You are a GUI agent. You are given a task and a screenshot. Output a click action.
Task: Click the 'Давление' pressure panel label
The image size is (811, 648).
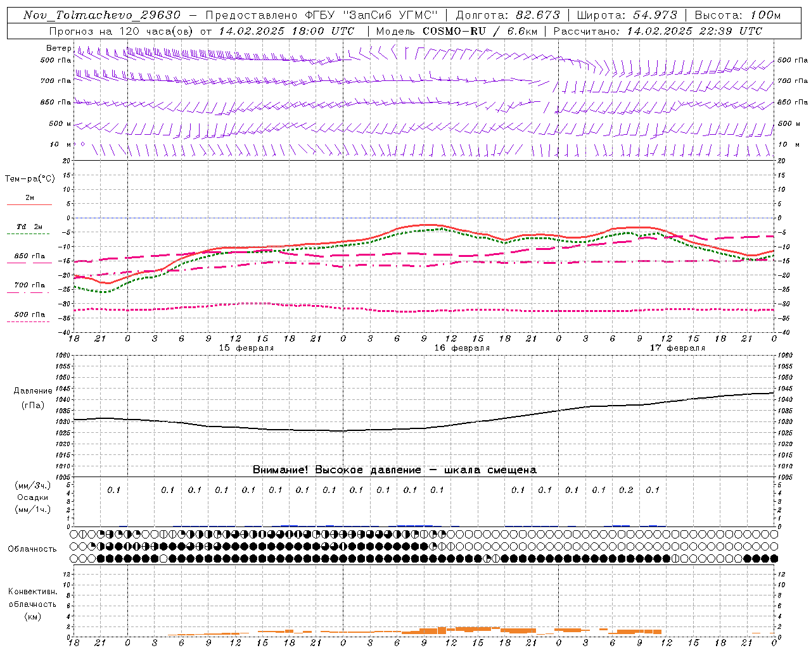click(x=33, y=391)
